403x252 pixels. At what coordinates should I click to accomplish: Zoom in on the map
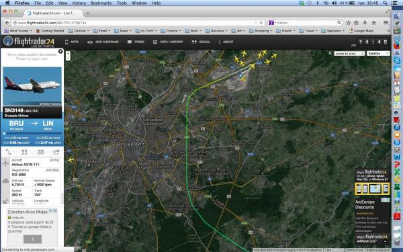[68, 54]
